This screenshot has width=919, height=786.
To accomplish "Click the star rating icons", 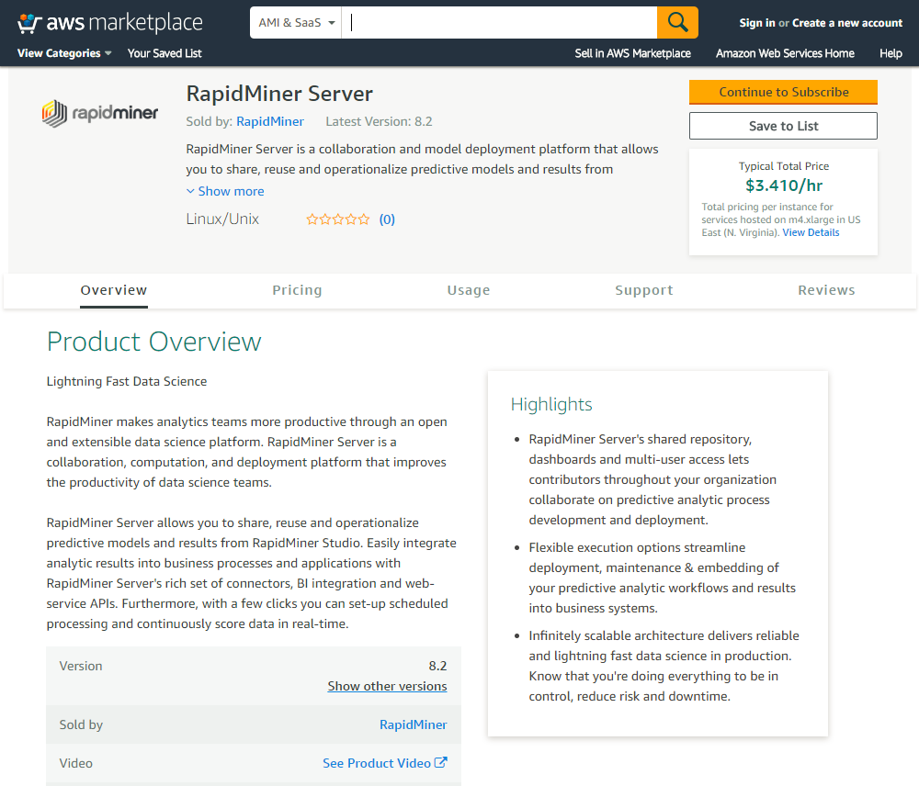I will [x=338, y=219].
